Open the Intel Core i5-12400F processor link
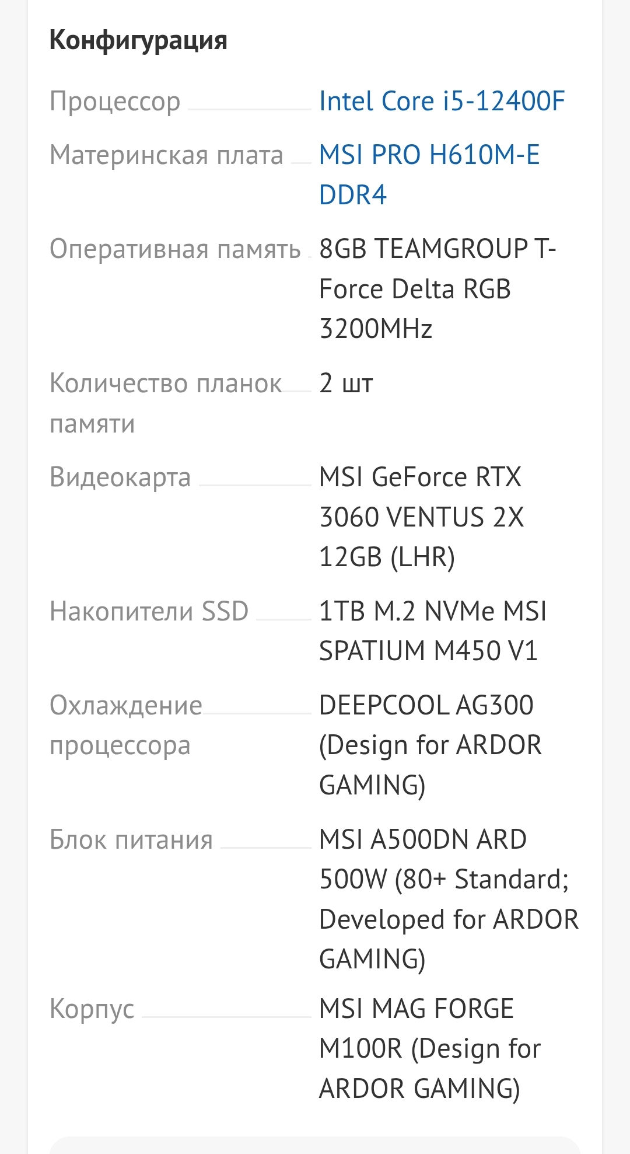The width and height of the screenshot is (630, 1154). [442, 101]
